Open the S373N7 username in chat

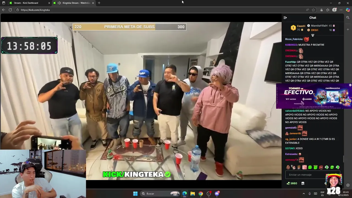point(290,148)
